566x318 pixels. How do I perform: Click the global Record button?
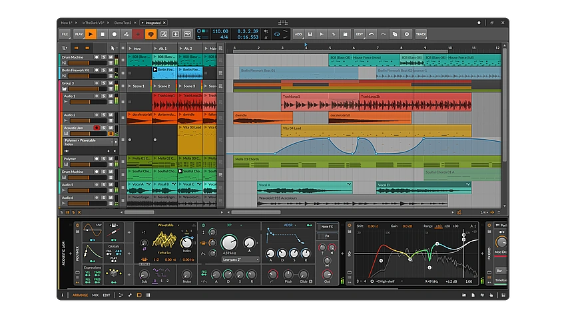pos(115,34)
